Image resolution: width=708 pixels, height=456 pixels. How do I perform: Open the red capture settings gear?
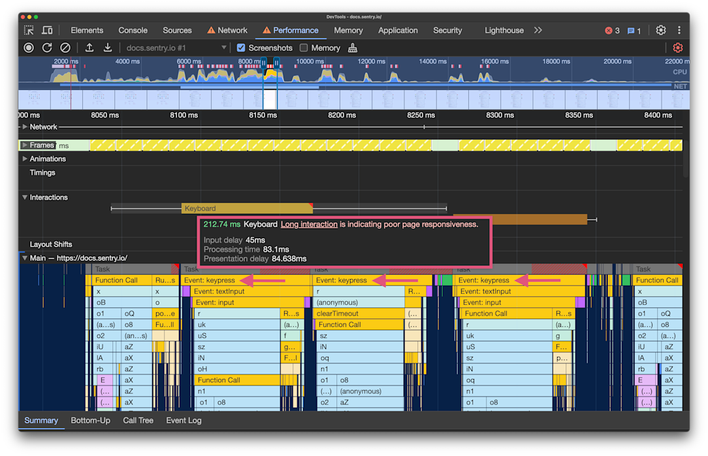(677, 48)
